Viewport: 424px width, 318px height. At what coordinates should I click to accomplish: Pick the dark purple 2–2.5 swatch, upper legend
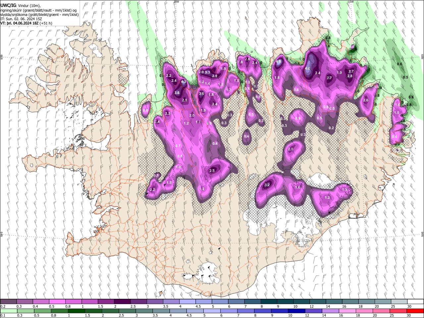click(x=122, y=302)
